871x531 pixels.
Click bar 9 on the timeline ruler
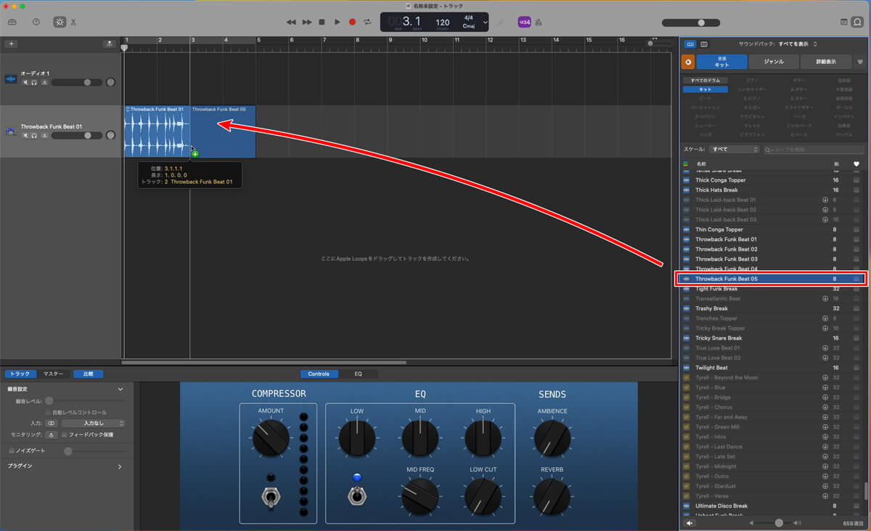(x=392, y=41)
